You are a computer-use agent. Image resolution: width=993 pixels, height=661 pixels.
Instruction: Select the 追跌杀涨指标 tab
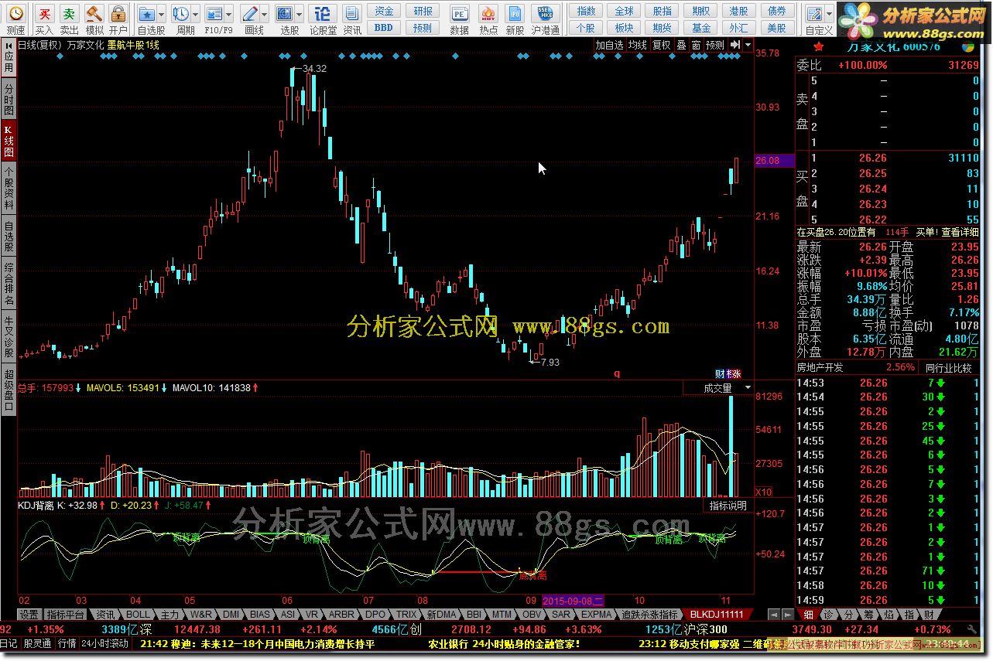pyautogui.click(x=650, y=615)
